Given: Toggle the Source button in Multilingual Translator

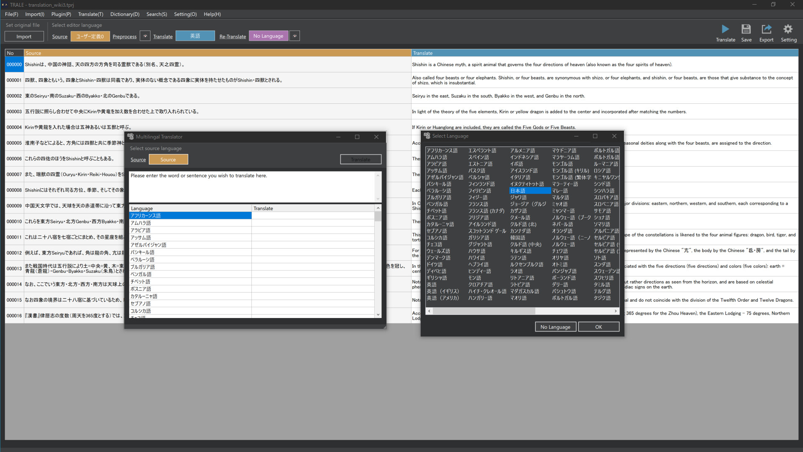Looking at the screenshot, I should [x=168, y=159].
